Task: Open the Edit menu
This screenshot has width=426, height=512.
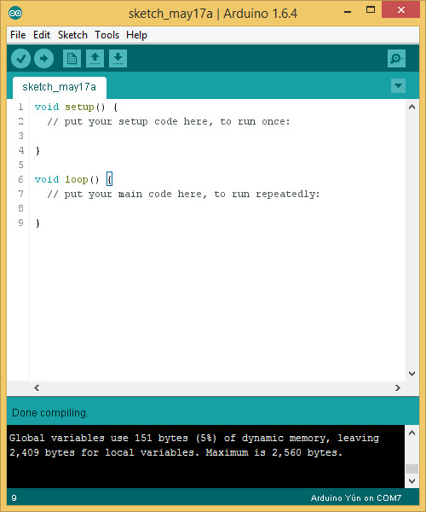Action: click(42, 35)
